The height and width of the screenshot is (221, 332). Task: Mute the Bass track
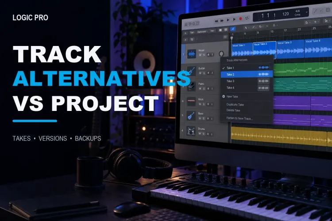[x=200, y=118]
